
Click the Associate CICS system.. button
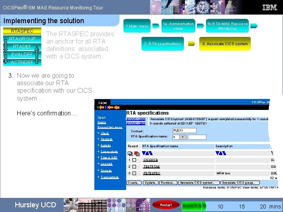coord(199,183)
